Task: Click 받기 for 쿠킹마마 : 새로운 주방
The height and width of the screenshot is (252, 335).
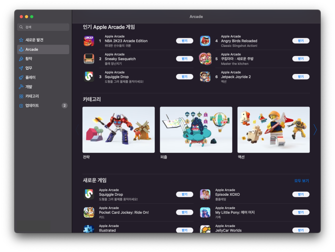Action: click(301, 59)
